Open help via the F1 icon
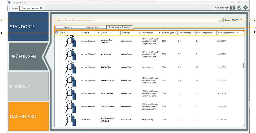This screenshot has height=133, width=256. (x=232, y=8)
